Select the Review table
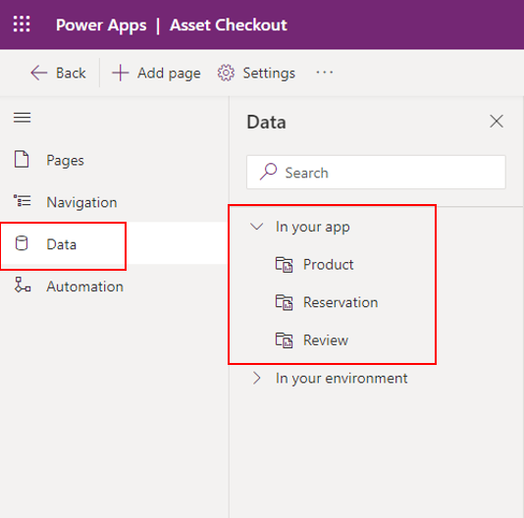Image resolution: width=524 pixels, height=518 pixels. [312, 340]
